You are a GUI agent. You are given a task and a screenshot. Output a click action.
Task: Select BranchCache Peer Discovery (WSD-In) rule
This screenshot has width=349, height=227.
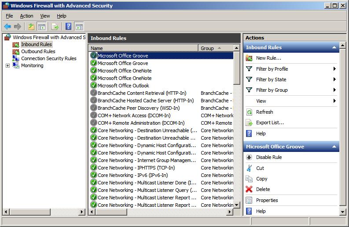[x=162, y=108]
